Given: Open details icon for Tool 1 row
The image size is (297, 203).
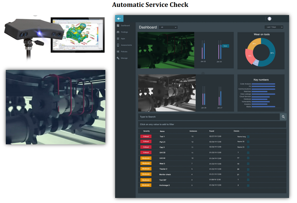Looking at the screenshot, I should pyautogui.click(x=248, y=136).
